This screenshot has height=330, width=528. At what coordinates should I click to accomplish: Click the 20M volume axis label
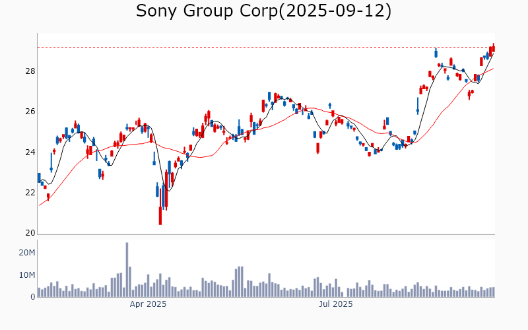point(27,253)
